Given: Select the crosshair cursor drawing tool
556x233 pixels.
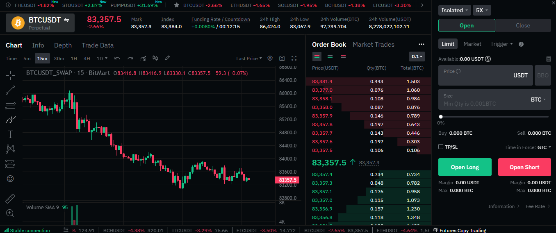Looking at the screenshot, I should (10, 75).
